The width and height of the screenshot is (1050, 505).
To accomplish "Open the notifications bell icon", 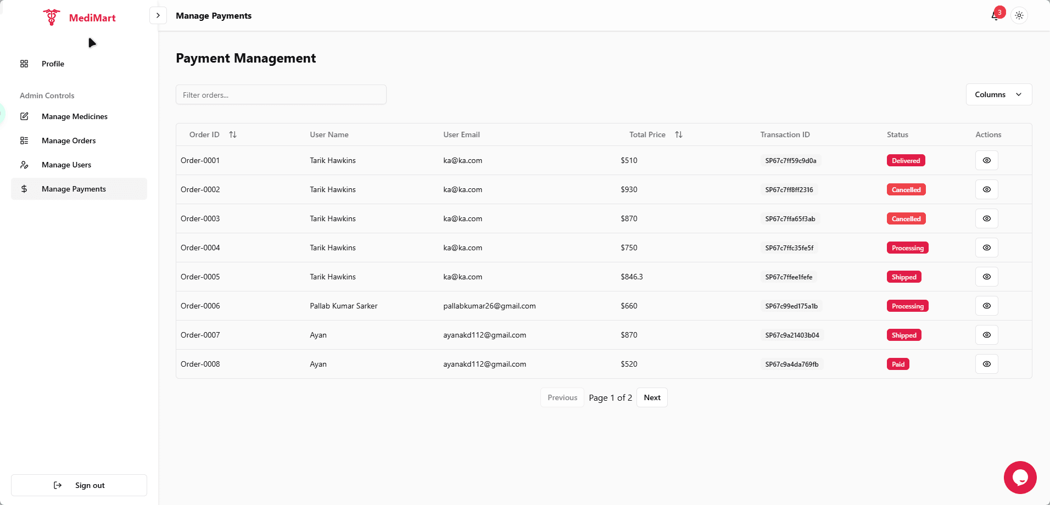I will 995,15.
